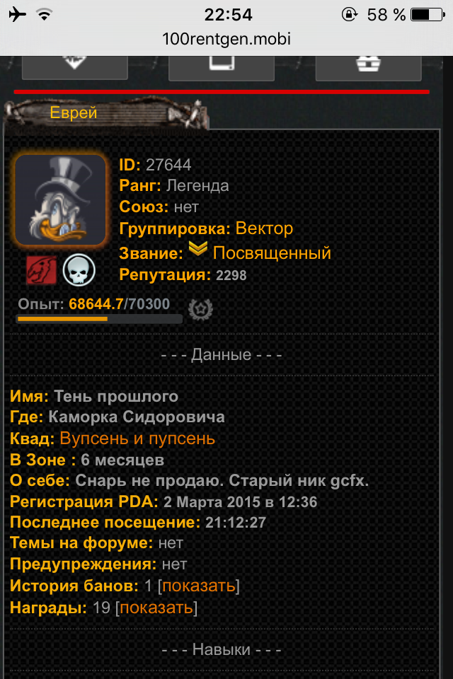Tap the red health bar line

222,92
